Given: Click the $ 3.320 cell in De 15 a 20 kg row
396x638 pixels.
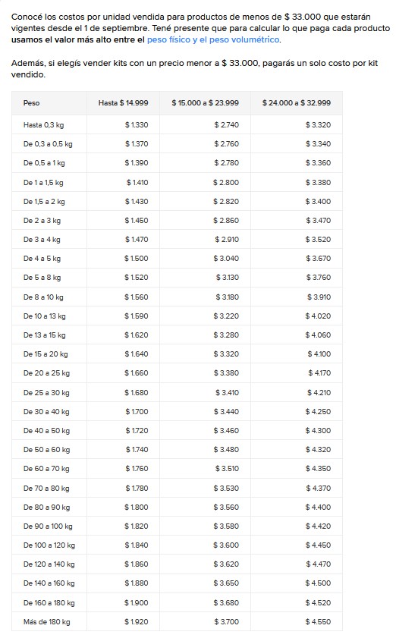Looking at the screenshot, I should tap(226, 354).
